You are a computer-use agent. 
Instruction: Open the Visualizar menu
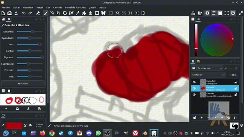pos(28,8)
